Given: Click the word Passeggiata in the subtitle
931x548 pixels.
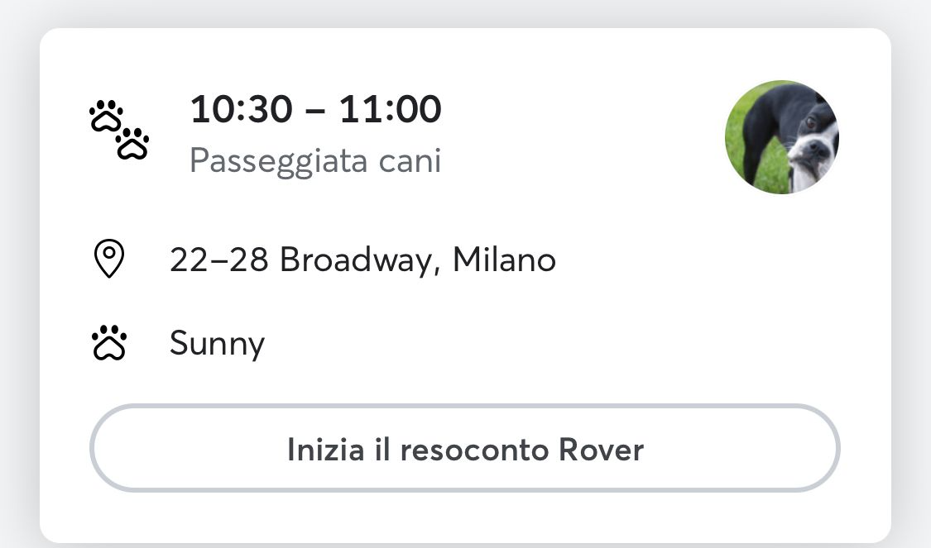Looking at the screenshot, I should pos(278,161).
